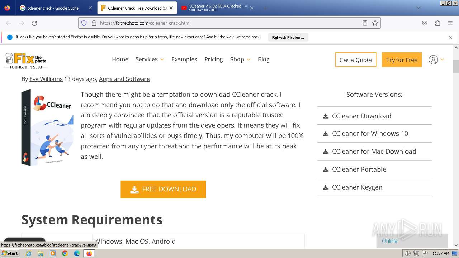This screenshot has width=459, height=258.
Task: Open the File Explorer taskbar icon
Action: tap(41, 253)
